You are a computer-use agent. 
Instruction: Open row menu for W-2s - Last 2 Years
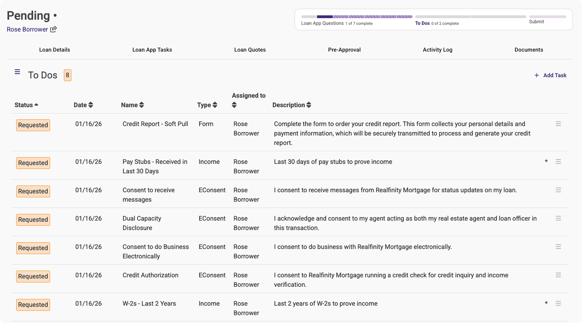click(558, 303)
